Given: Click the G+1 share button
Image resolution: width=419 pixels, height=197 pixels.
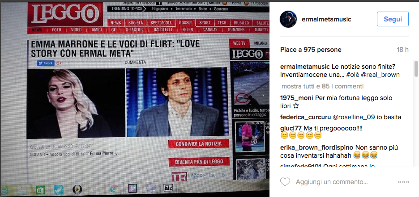Looking at the screenshot, I should pos(60,63).
